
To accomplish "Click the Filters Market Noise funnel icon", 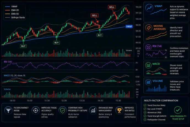I will 8,110.
